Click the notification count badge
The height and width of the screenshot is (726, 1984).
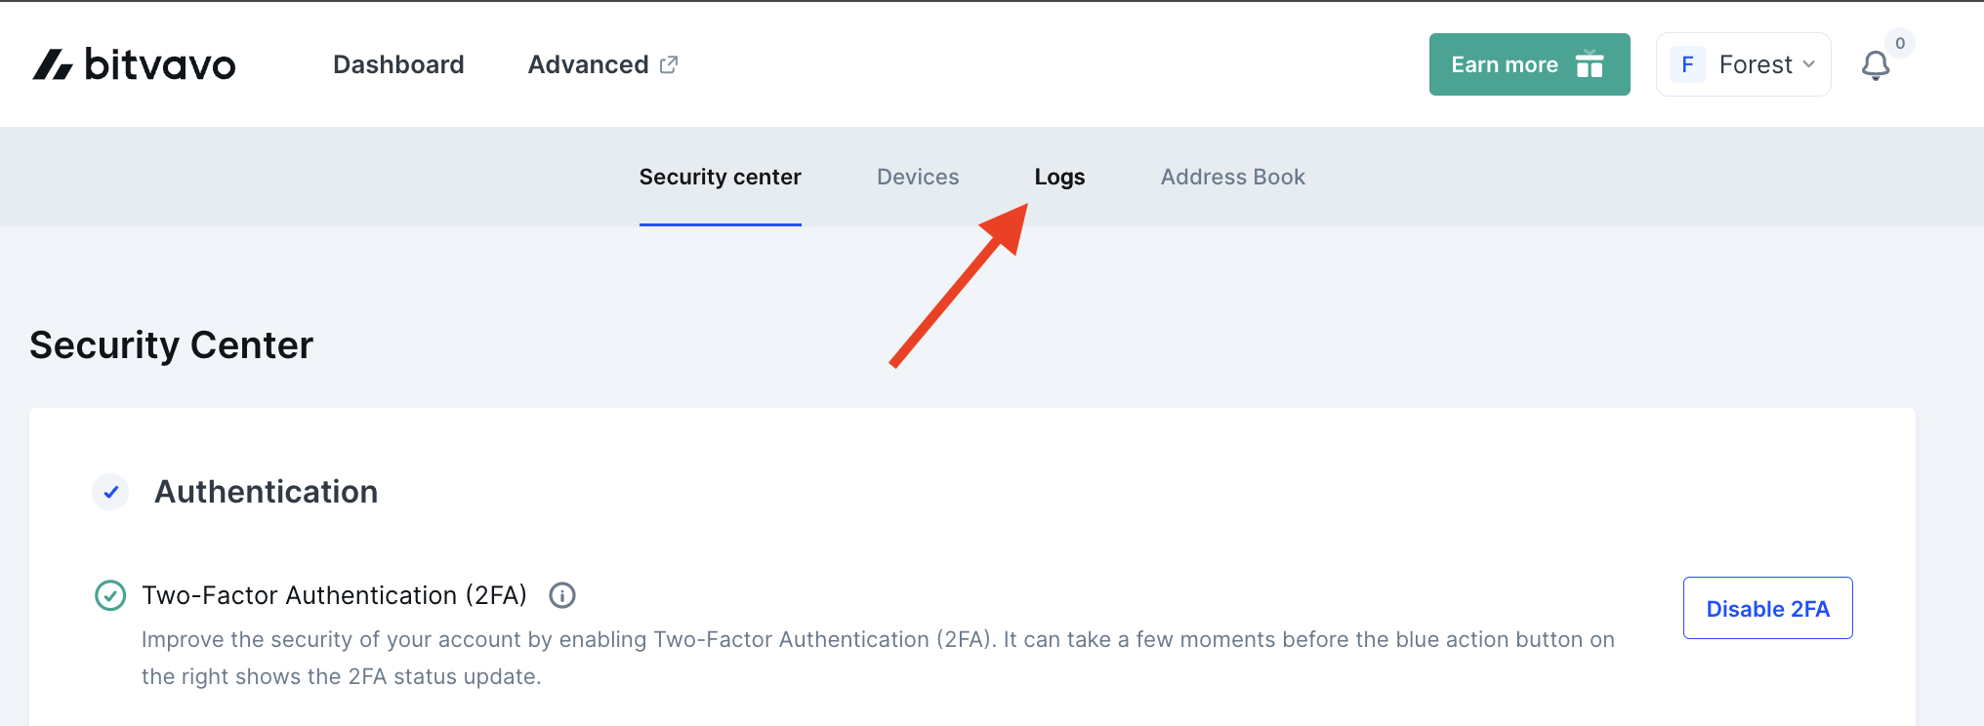[x=1900, y=43]
